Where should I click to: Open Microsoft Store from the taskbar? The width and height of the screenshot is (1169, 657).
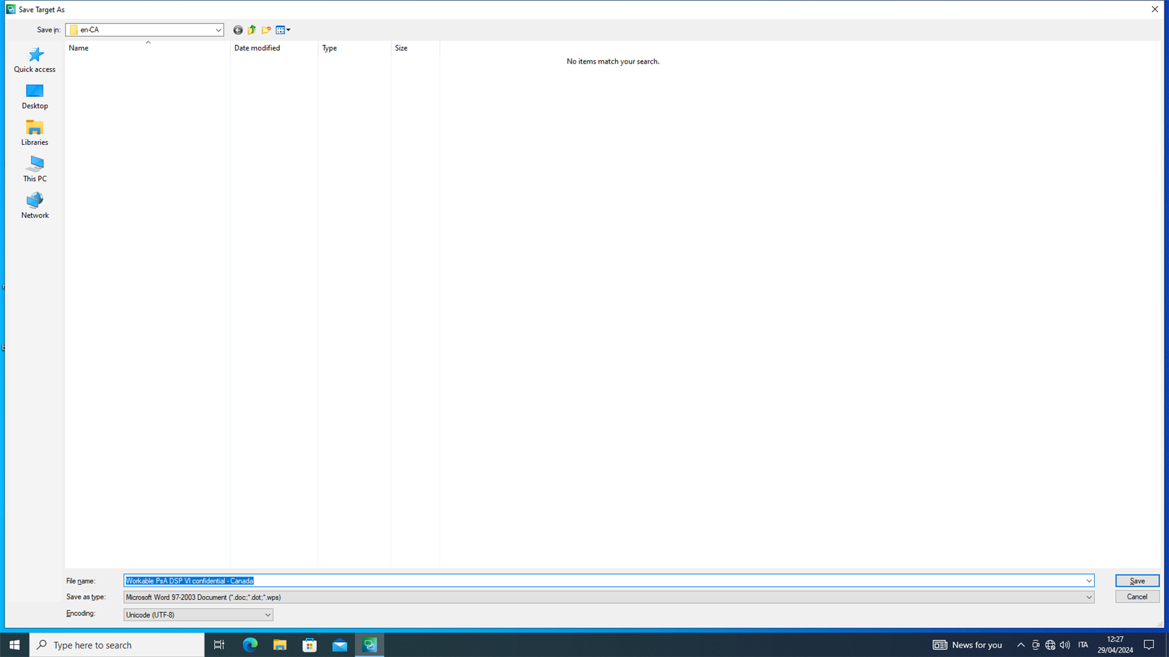tap(310, 645)
